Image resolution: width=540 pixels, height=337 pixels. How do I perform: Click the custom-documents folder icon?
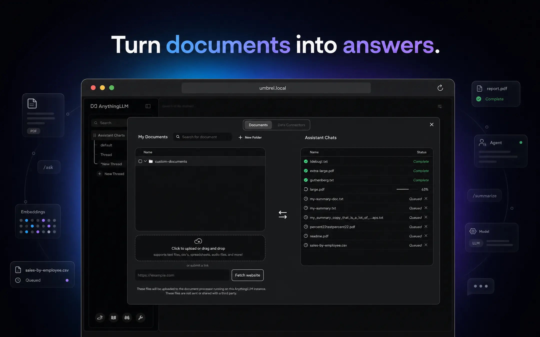[x=151, y=161]
